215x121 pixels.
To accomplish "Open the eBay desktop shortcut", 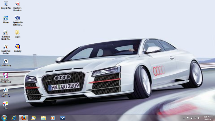I will (x=6, y=105).
